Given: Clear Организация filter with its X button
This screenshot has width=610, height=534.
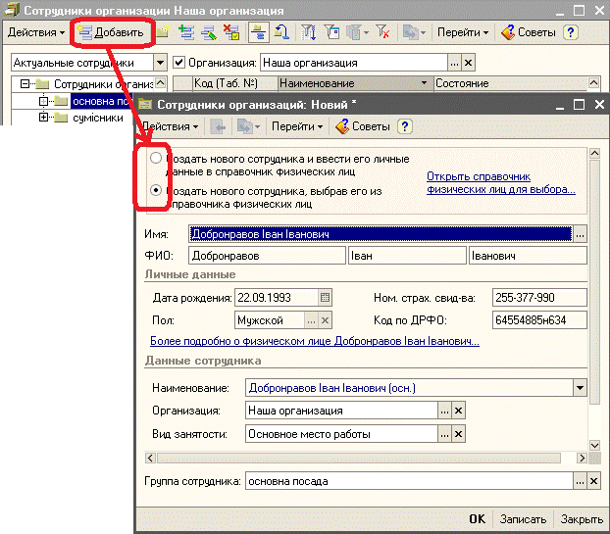Looking at the screenshot, I should pyautogui.click(x=469, y=63).
